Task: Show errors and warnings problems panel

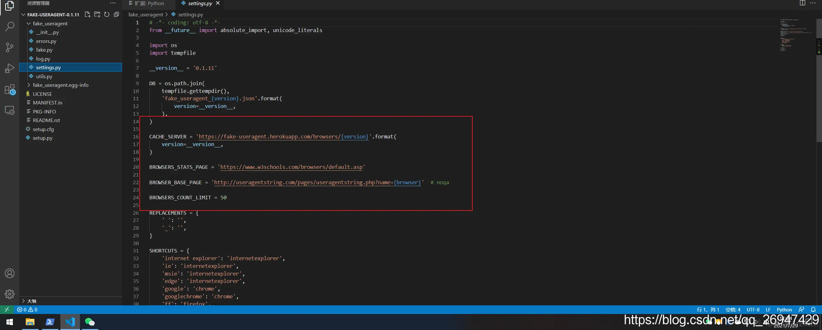Action: pyautogui.click(x=27, y=309)
